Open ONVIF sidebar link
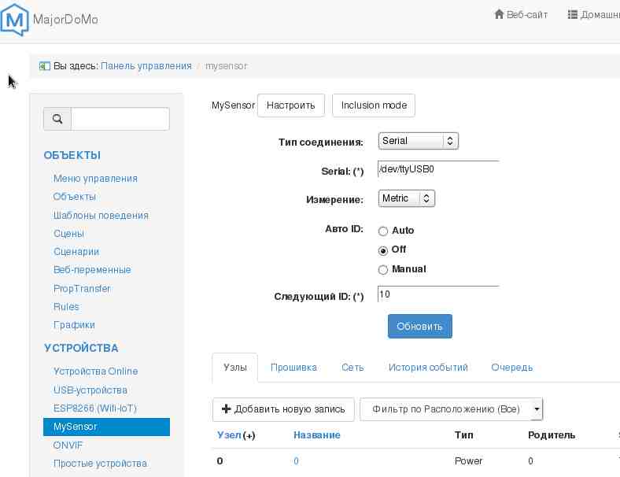Viewport: 620px width, 477px height. point(68,445)
